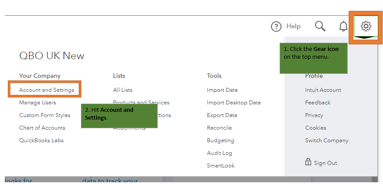Open Manage Users
This screenshot has width=383, height=184.
pyautogui.click(x=38, y=103)
